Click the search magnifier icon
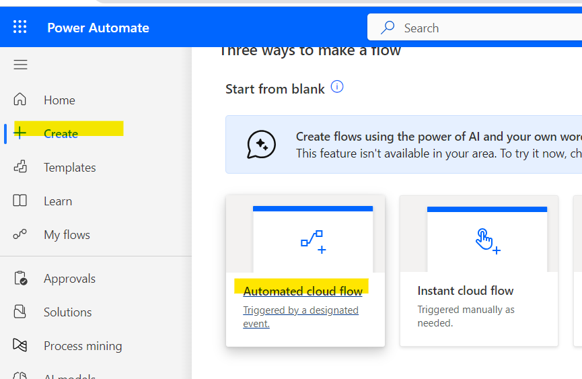This screenshot has height=379, width=582. [x=388, y=28]
